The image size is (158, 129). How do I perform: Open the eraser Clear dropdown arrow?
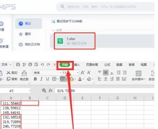coord(92,79)
